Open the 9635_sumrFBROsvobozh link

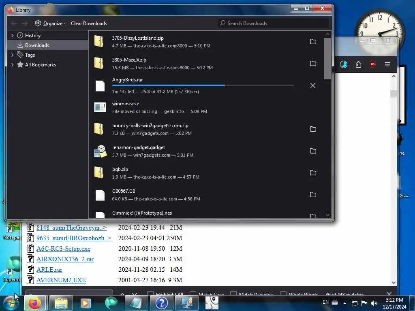pyautogui.click(x=74, y=238)
